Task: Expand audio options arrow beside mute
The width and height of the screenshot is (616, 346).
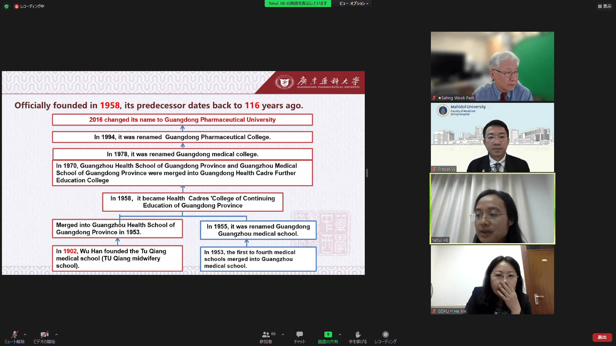Action: pyautogui.click(x=25, y=334)
